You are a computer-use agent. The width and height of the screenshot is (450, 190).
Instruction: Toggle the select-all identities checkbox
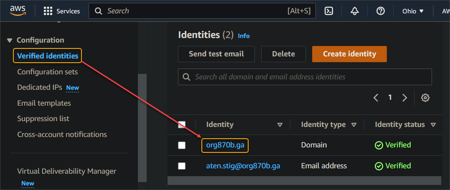point(182,124)
